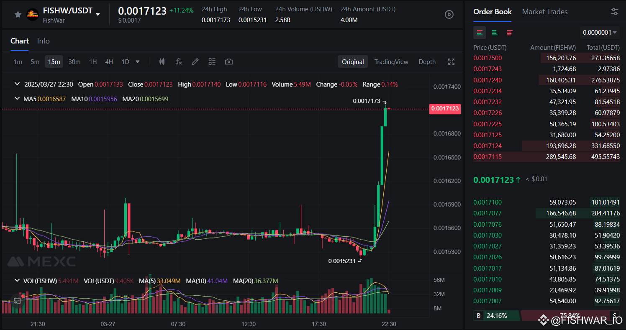Click the FishWar token logo
This screenshot has height=330, width=626.
click(x=32, y=15)
